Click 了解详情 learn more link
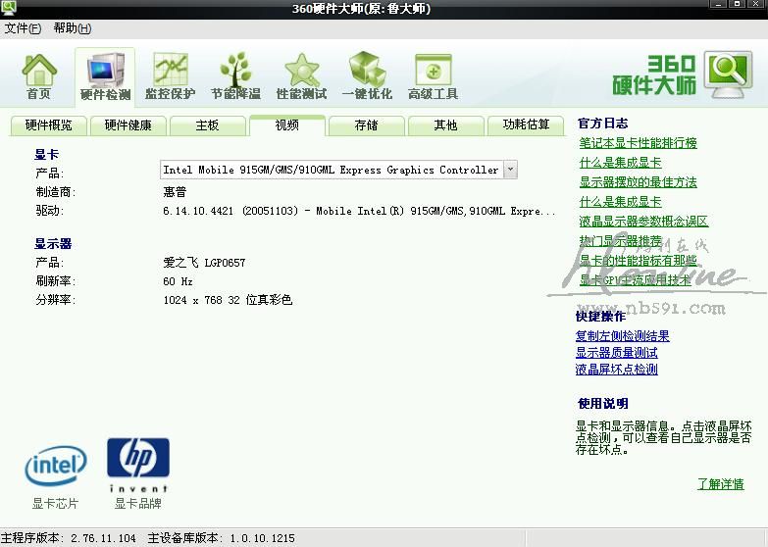Image resolution: width=768 pixels, height=547 pixels. click(720, 484)
